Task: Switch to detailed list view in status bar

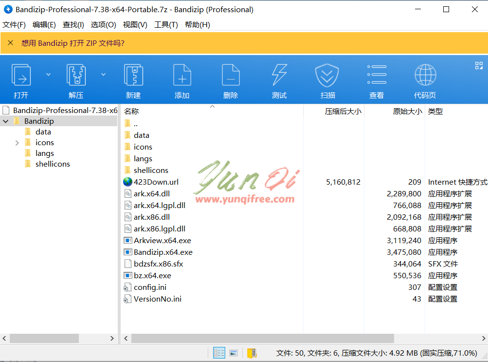Action: (219, 353)
